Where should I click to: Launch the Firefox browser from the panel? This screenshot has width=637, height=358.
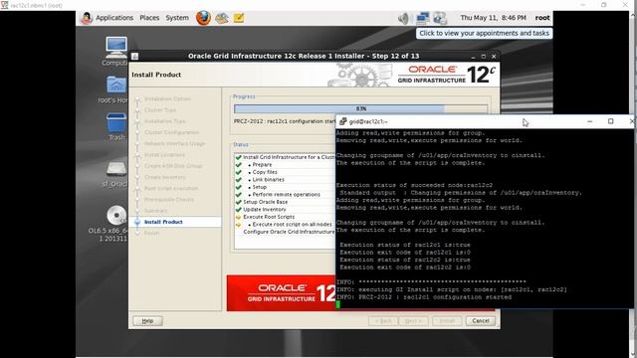[203, 18]
